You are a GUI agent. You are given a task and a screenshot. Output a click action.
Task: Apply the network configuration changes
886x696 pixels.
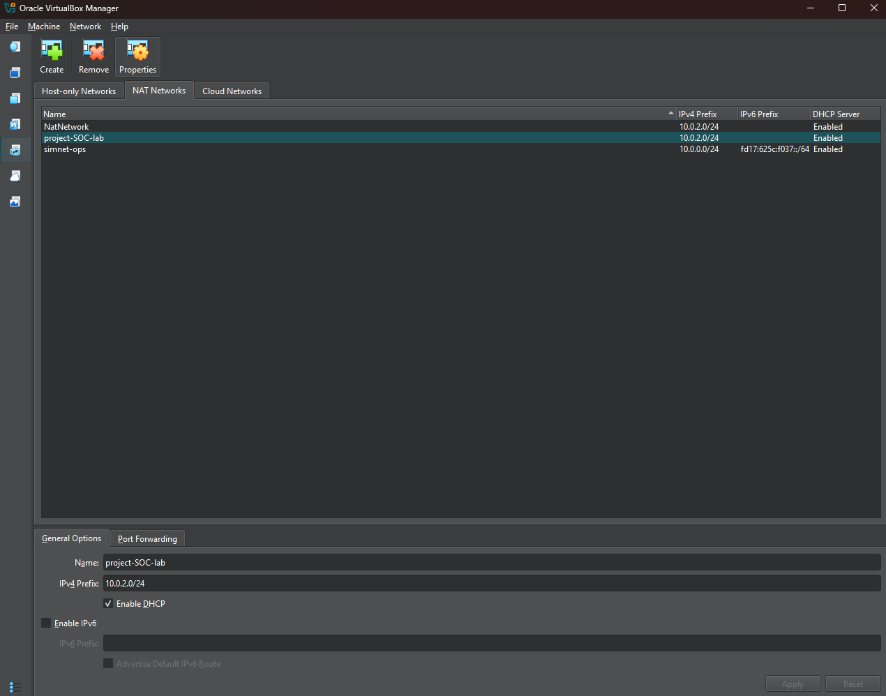click(793, 683)
